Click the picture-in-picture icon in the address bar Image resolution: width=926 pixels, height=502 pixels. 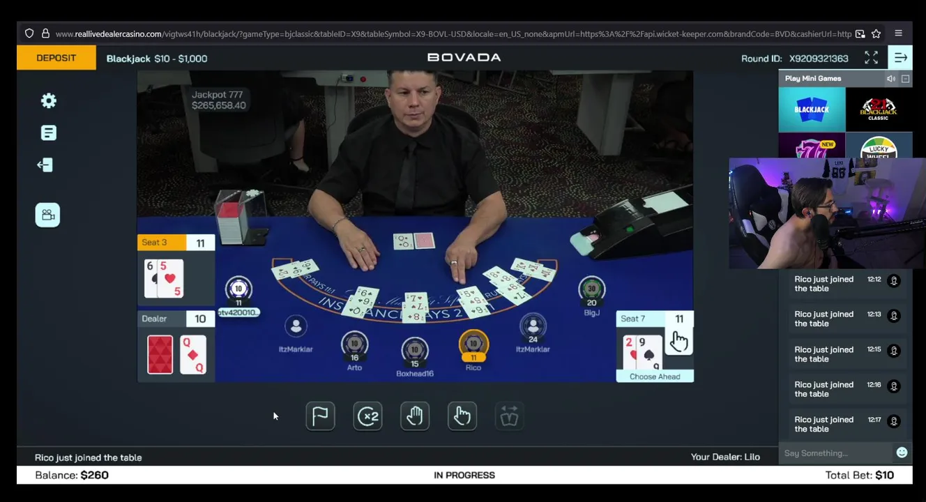click(x=860, y=33)
